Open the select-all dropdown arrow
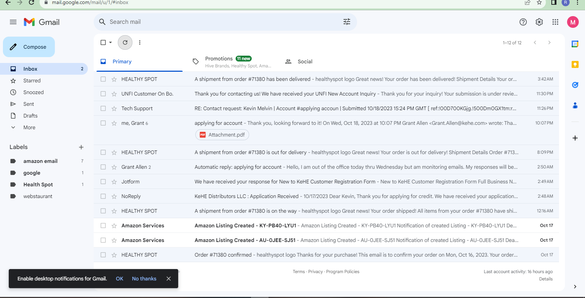Viewport: 585px width, 298px height. coord(110,42)
